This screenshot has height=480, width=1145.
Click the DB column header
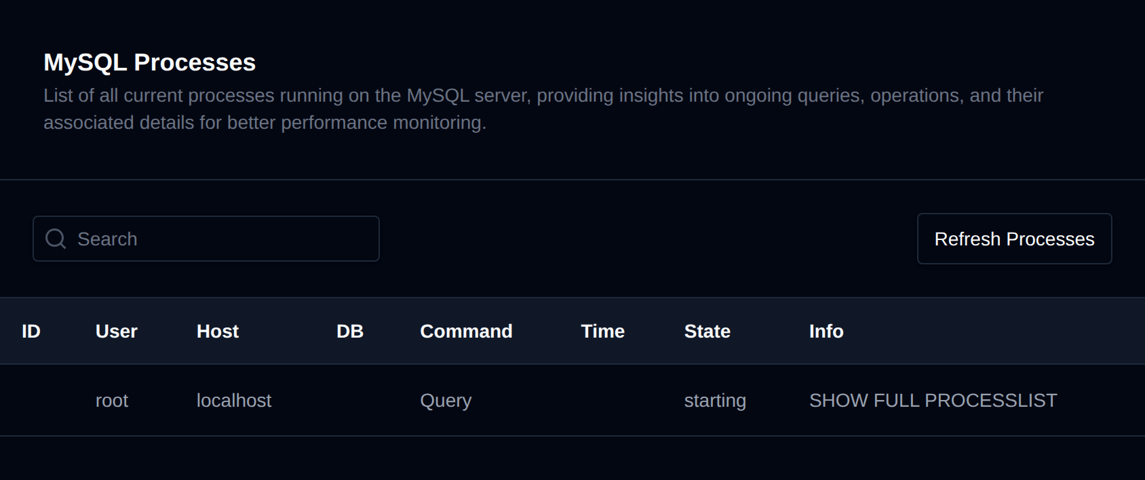[x=350, y=331]
